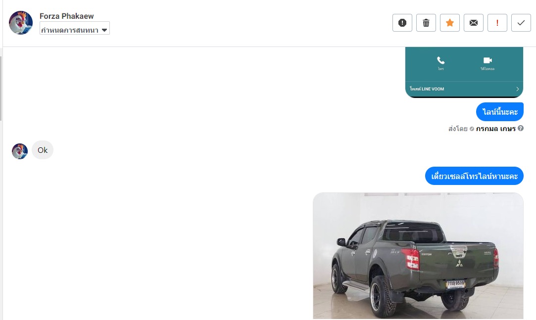Select the Ok message bubble
The height and width of the screenshot is (320, 536).
(x=43, y=150)
